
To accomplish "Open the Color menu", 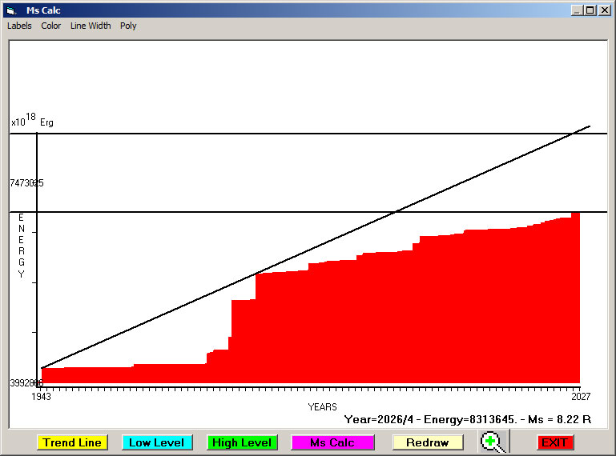I will (51, 26).
